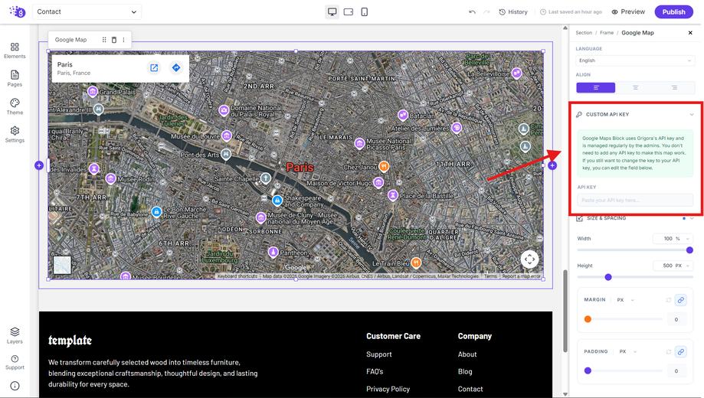Viewport: 704px width, 398px height.
Task: Adjust the Width slider handle
Action: 689,250
